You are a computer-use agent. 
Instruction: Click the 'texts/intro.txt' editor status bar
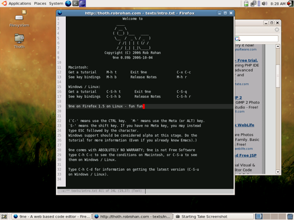coord(101,191)
